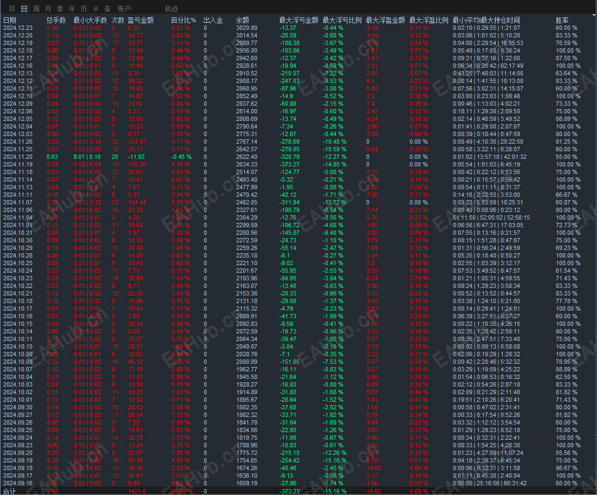597x495 pixels.
Task: Click the 盈亏金额 column header
Action: [140, 20]
